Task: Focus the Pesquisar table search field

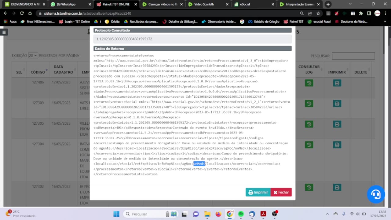Action: pos(353,56)
